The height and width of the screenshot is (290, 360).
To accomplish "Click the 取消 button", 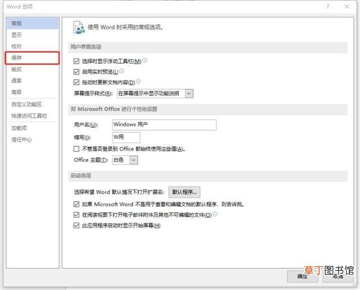I will [x=338, y=277].
